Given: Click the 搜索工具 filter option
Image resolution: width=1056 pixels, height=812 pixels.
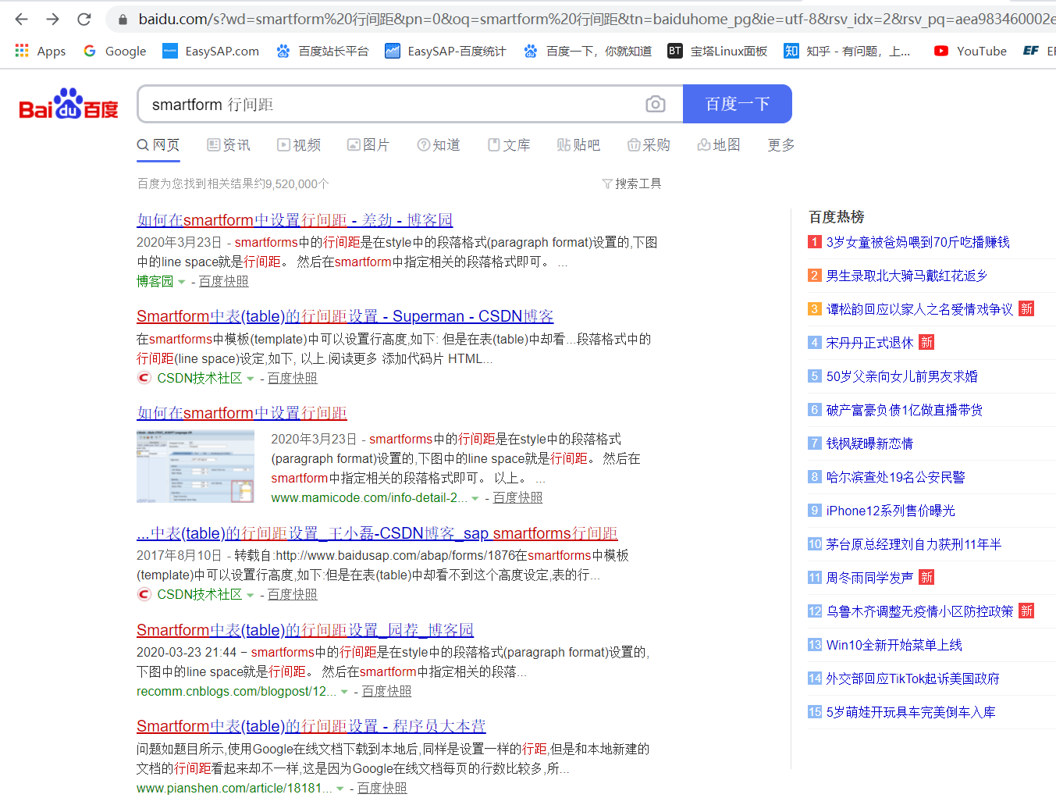Looking at the screenshot, I should 631,183.
